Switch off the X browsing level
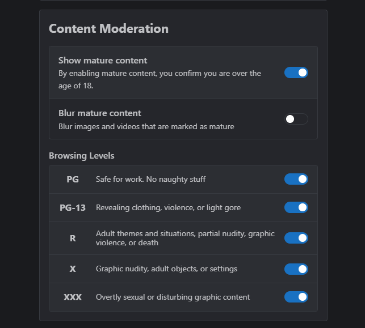The height and width of the screenshot is (328, 365). 296,269
